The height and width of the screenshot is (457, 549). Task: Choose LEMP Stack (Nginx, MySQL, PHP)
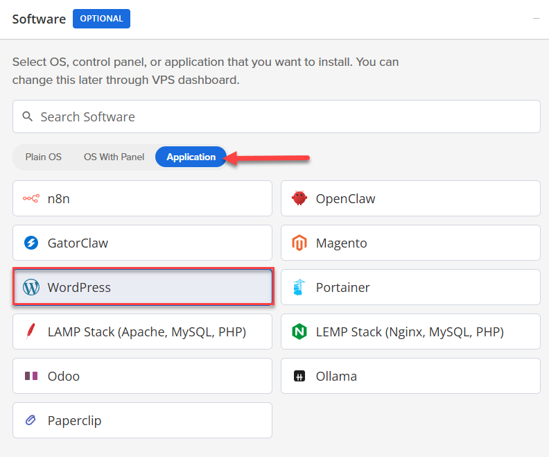pyautogui.click(x=410, y=331)
